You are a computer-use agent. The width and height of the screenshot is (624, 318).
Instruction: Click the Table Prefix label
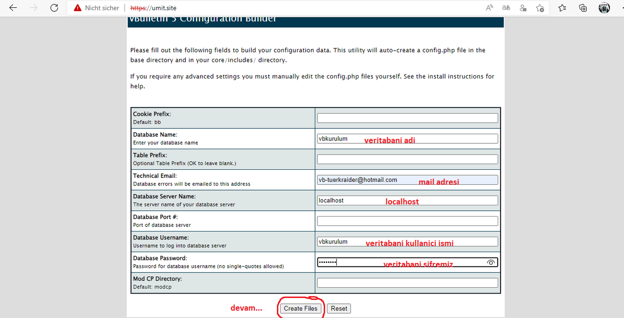tap(150, 155)
